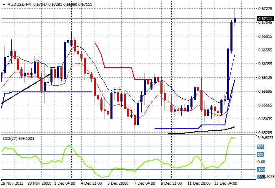The height and width of the screenshot is (188, 275).
Task: Click the 0.65435 price scale label
Action: (x=265, y=119)
